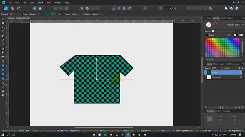The width and height of the screenshot is (245, 137).
Task: Open the Quality dropdown
Action: pos(98,14)
